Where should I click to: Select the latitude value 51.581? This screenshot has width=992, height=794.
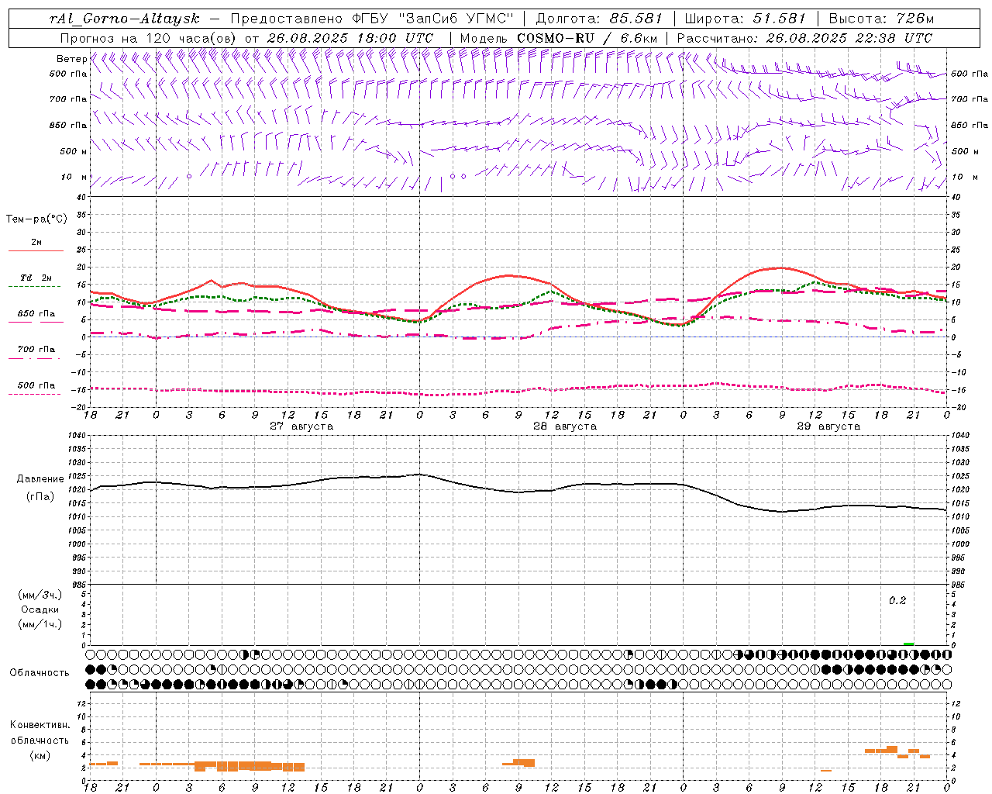[x=779, y=19]
